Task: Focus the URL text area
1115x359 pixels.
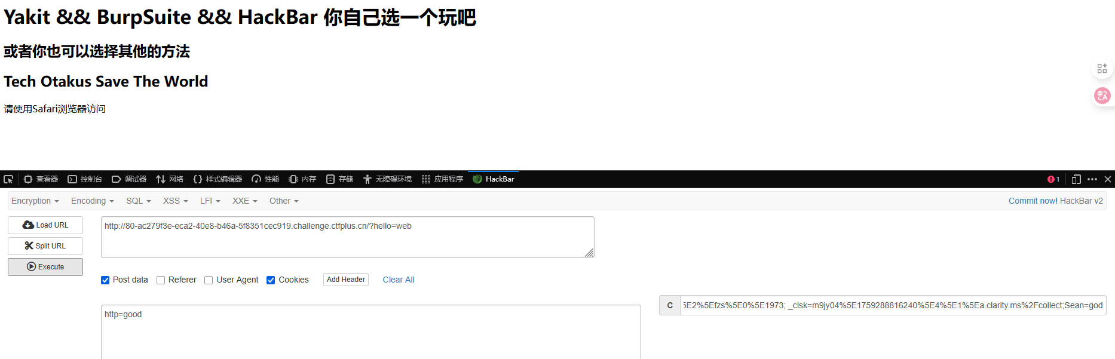Action: pyautogui.click(x=348, y=237)
